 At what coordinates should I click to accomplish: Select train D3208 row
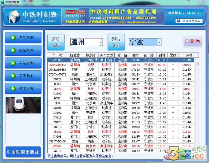click(x=121, y=136)
